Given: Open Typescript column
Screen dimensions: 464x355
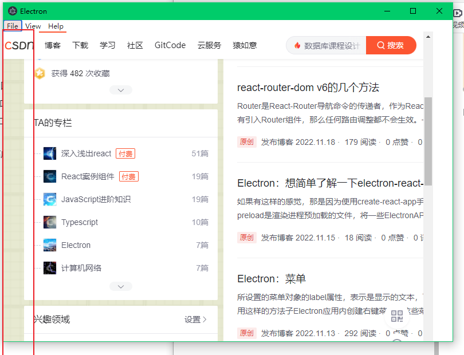Looking at the screenshot, I should point(79,223).
